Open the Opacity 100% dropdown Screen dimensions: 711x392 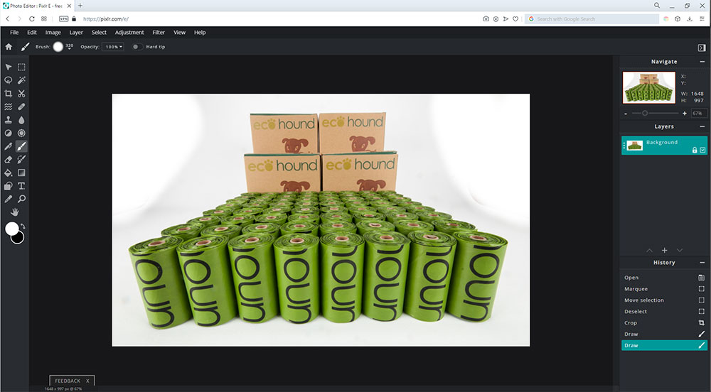click(113, 47)
